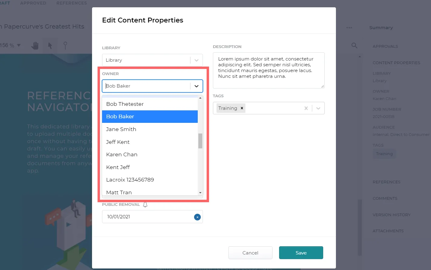Click the Public Removal bell icon
The image size is (431, 270).
[145, 205]
